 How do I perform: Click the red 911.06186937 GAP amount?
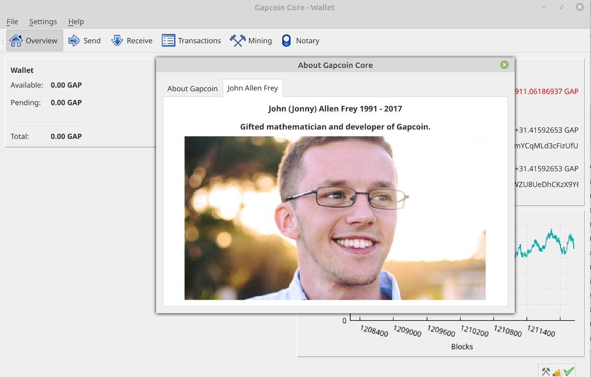click(547, 91)
